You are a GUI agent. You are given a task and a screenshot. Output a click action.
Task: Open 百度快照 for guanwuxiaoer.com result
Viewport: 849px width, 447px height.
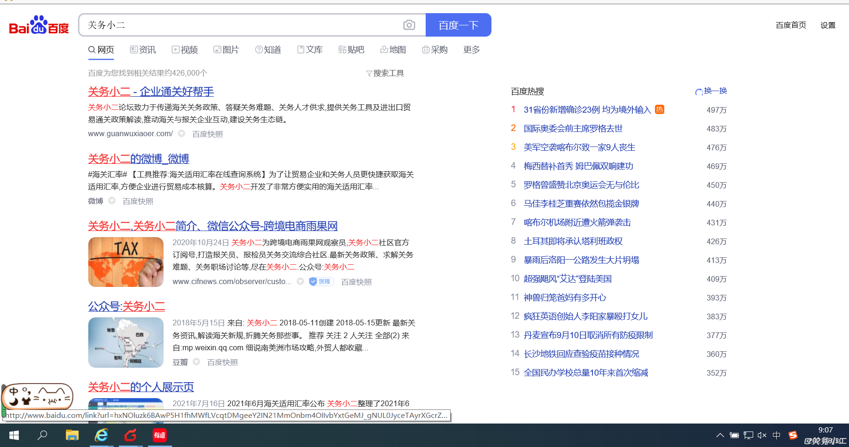point(208,134)
